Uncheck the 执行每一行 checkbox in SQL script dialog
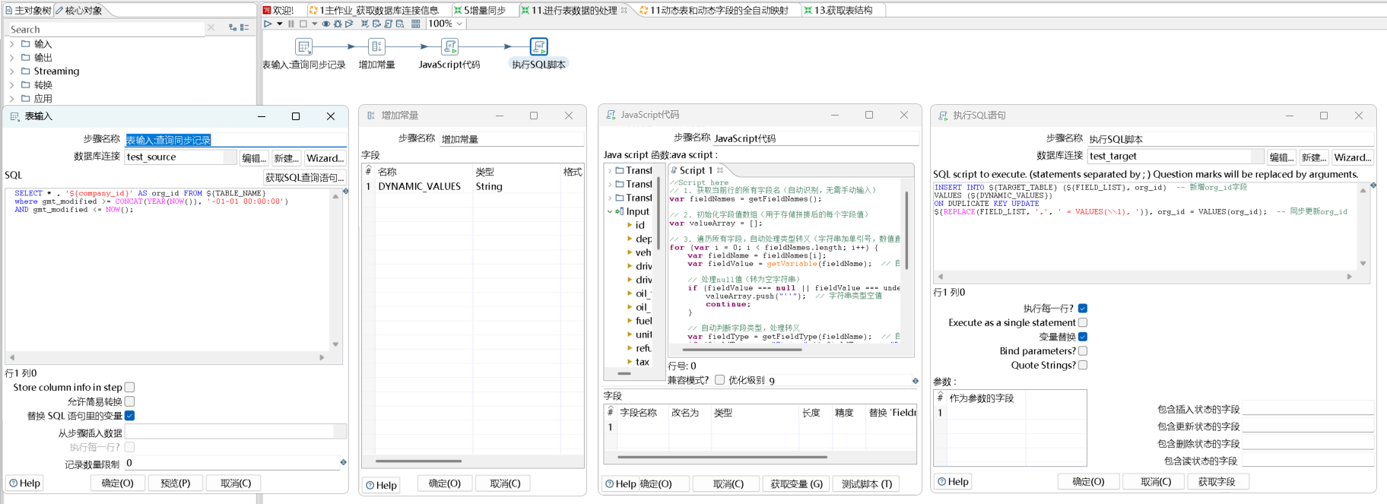1387x504 pixels. coord(1083,308)
